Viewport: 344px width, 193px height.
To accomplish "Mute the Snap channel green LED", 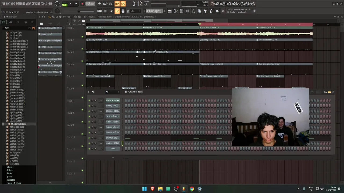I will pos(89,149).
